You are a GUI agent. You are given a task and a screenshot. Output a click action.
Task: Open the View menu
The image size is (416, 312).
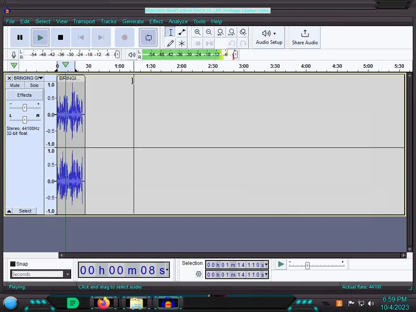tap(62, 21)
